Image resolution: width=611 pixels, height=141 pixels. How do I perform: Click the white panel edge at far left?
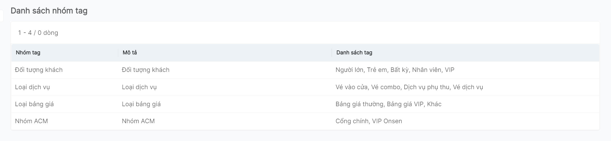click(1, 16)
